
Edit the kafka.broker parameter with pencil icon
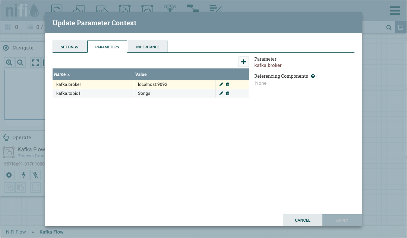[x=221, y=84]
